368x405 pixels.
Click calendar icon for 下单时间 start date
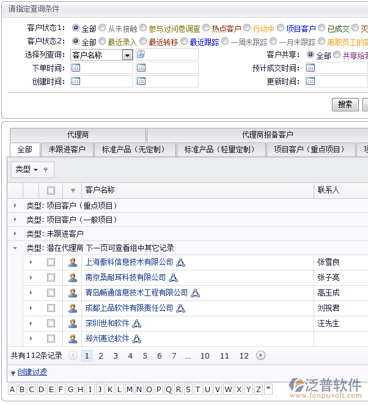(x=76, y=68)
